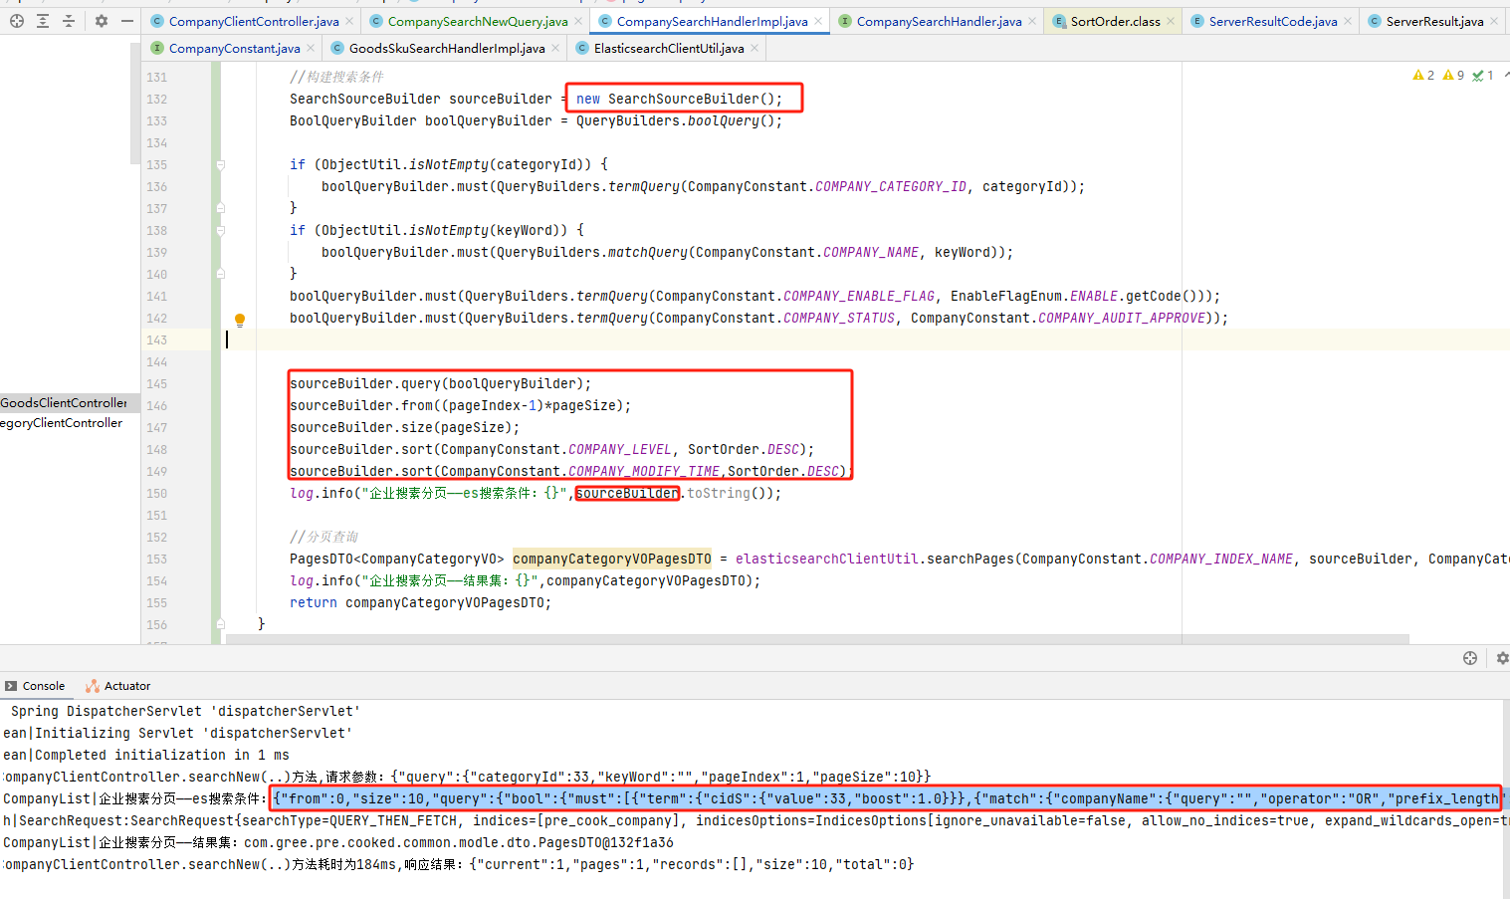Viewport: 1510px width, 899px height.
Task: Click run panel crosshair icon
Action: (1470, 658)
